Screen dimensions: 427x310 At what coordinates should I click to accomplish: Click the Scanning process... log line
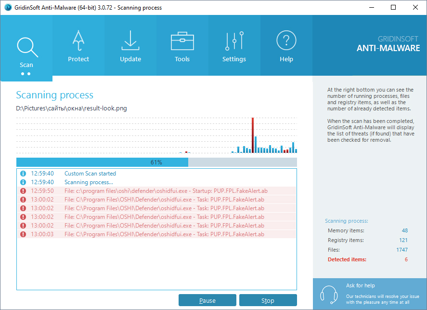click(x=89, y=182)
